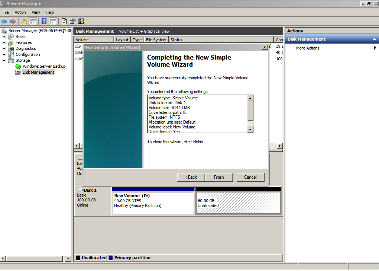Collapse the Disk Management actions section
The height and width of the screenshot is (271, 379).
tap(375, 39)
